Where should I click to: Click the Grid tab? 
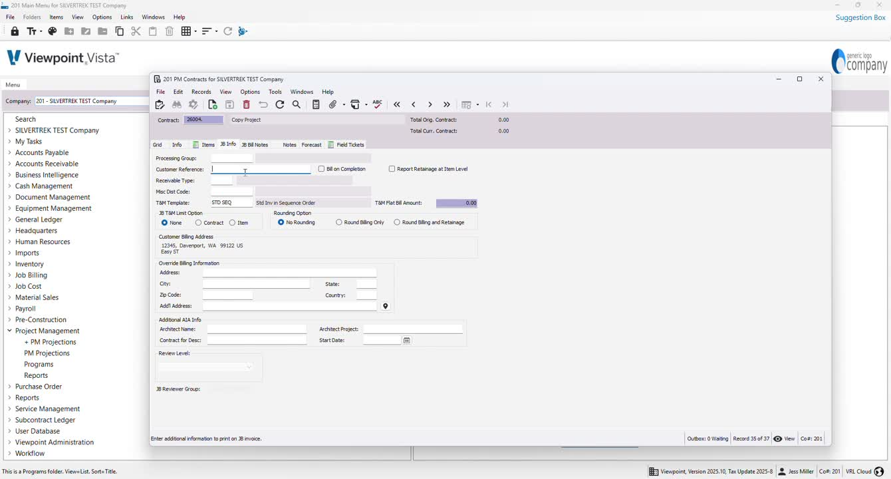158,145
